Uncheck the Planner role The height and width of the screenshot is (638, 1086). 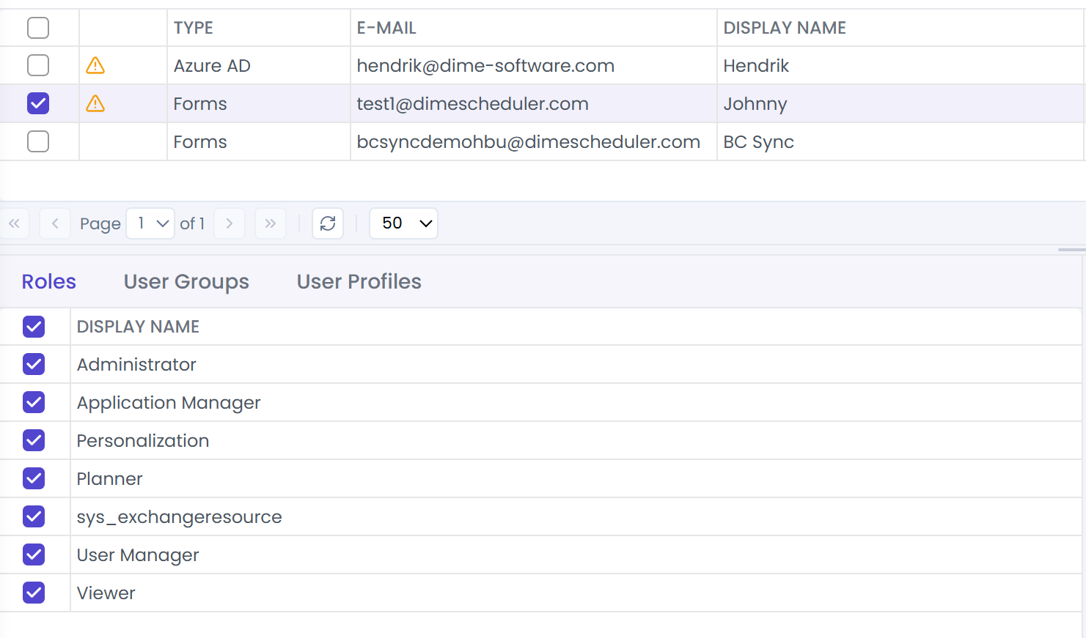click(34, 479)
